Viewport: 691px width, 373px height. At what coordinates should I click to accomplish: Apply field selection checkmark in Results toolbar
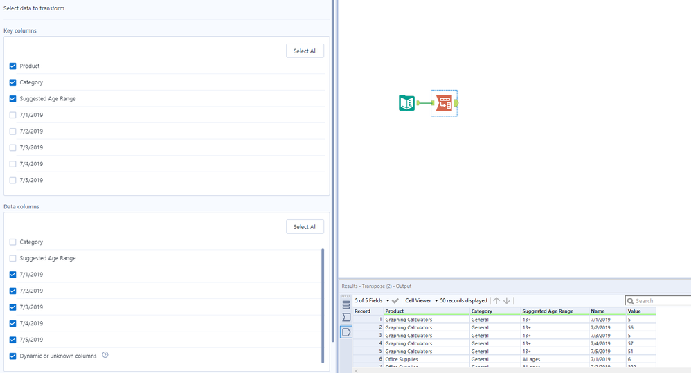(395, 301)
